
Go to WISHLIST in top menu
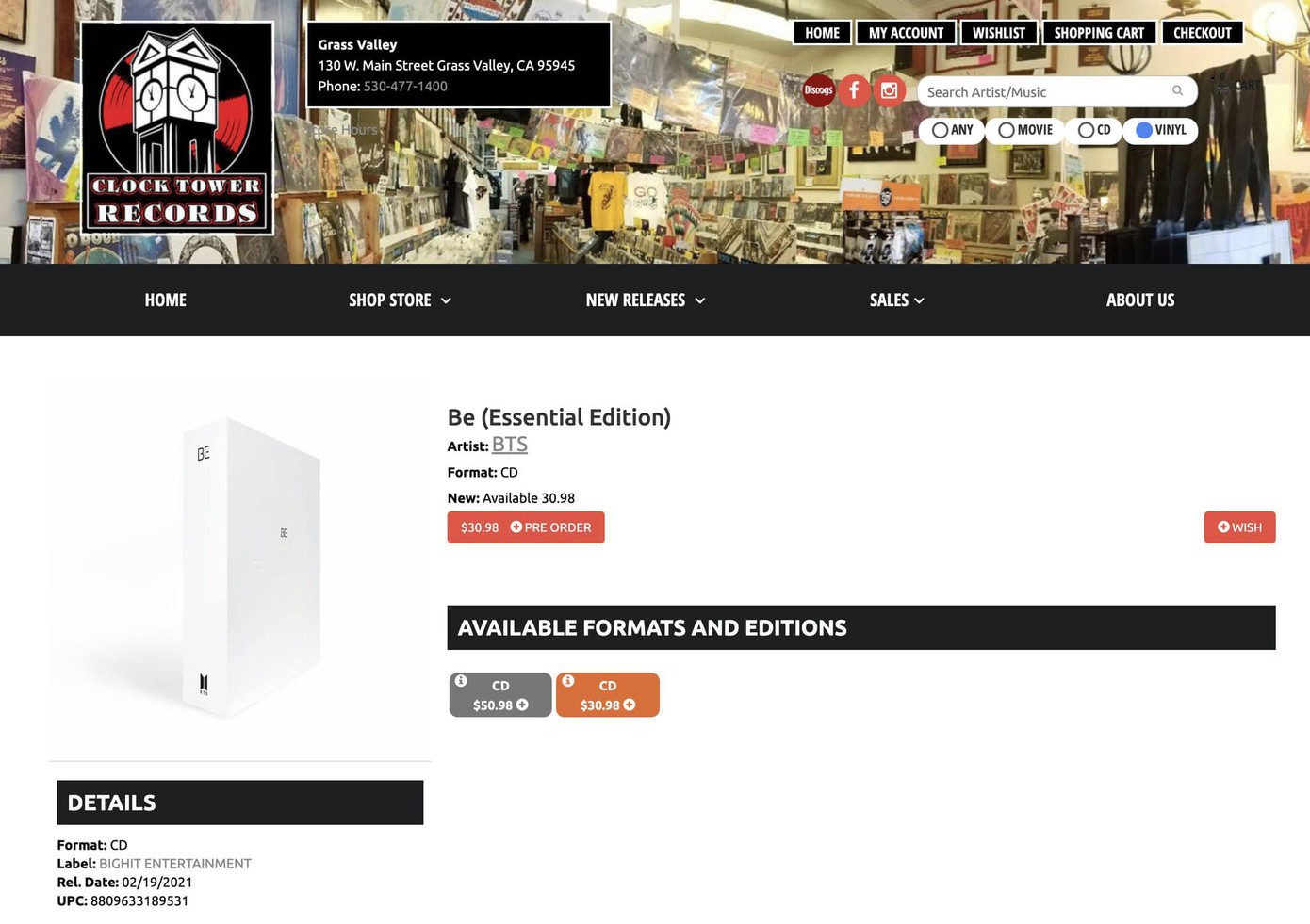[999, 33]
